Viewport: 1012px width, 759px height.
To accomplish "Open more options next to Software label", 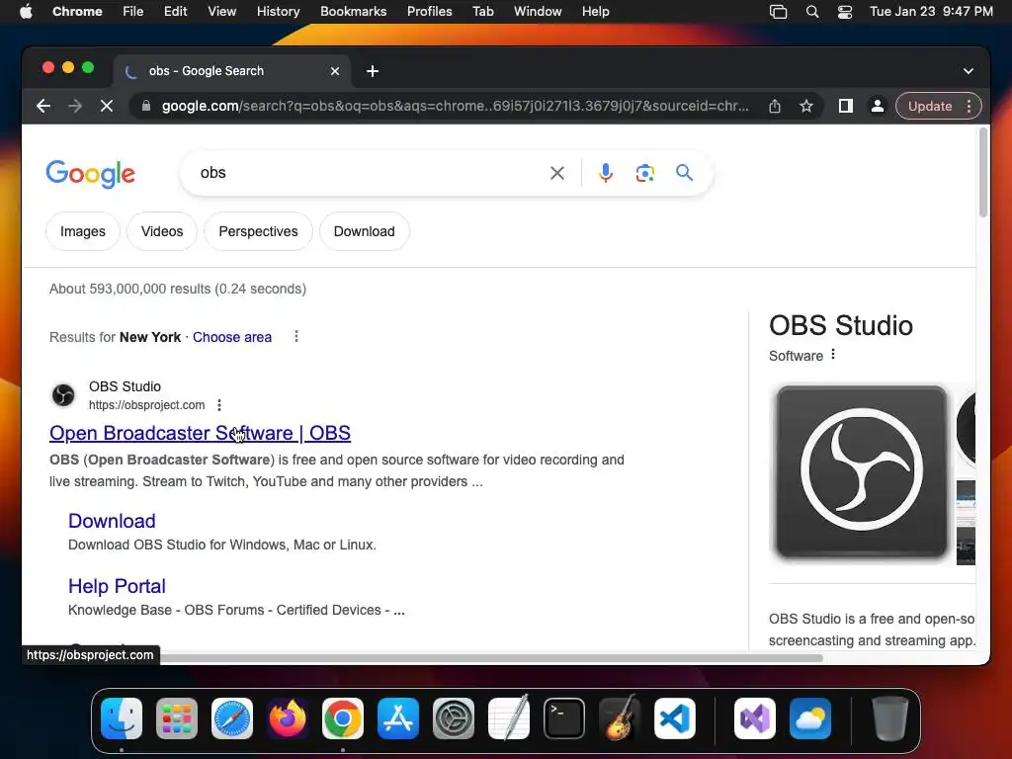I will 833,355.
